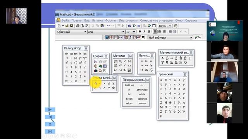Open the Обычный style dropdown

(x=85, y=32)
